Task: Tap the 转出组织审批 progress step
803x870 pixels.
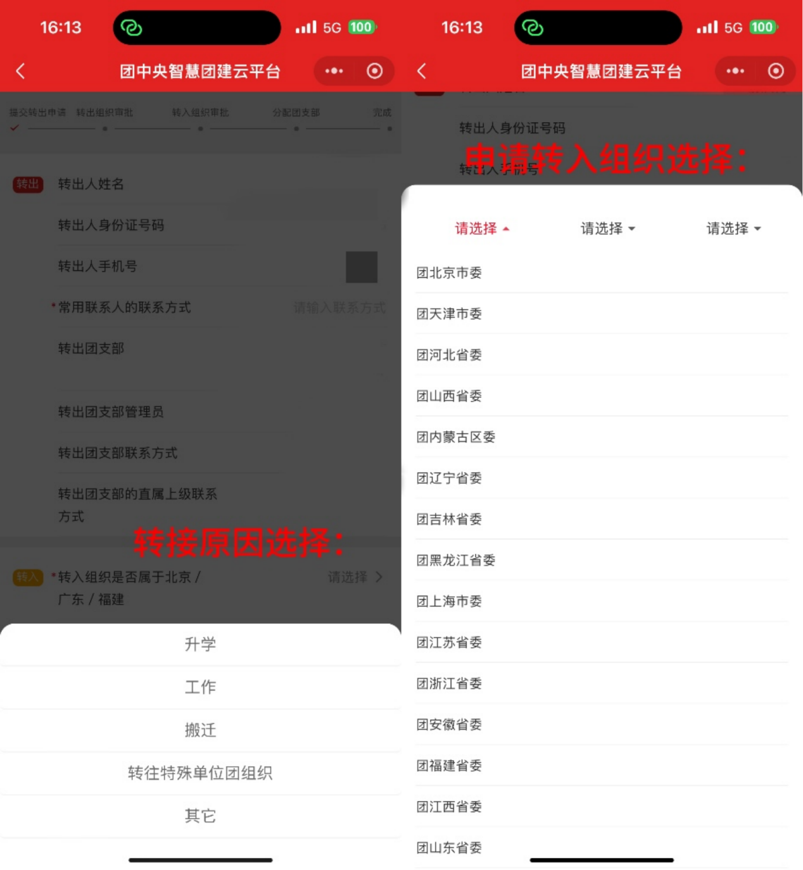Action: 104,113
